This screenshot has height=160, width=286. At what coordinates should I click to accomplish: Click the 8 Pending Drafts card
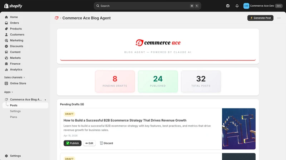pyautogui.click(x=115, y=81)
